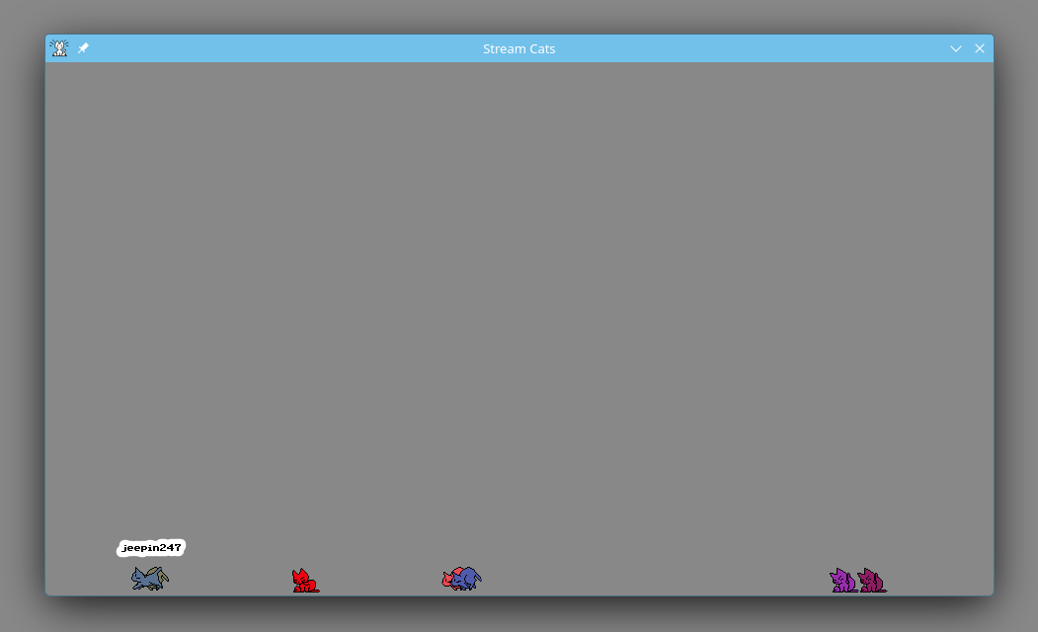Close the Stream Cats window

tap(980, 48)
